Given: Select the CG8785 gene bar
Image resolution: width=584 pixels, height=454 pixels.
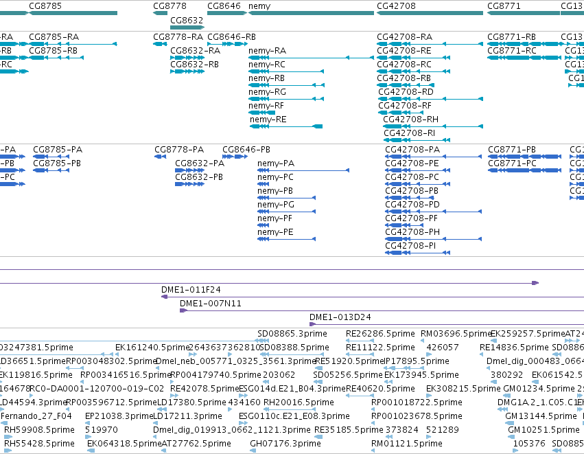Looking at the screenshot, I should tap(73, 13).
